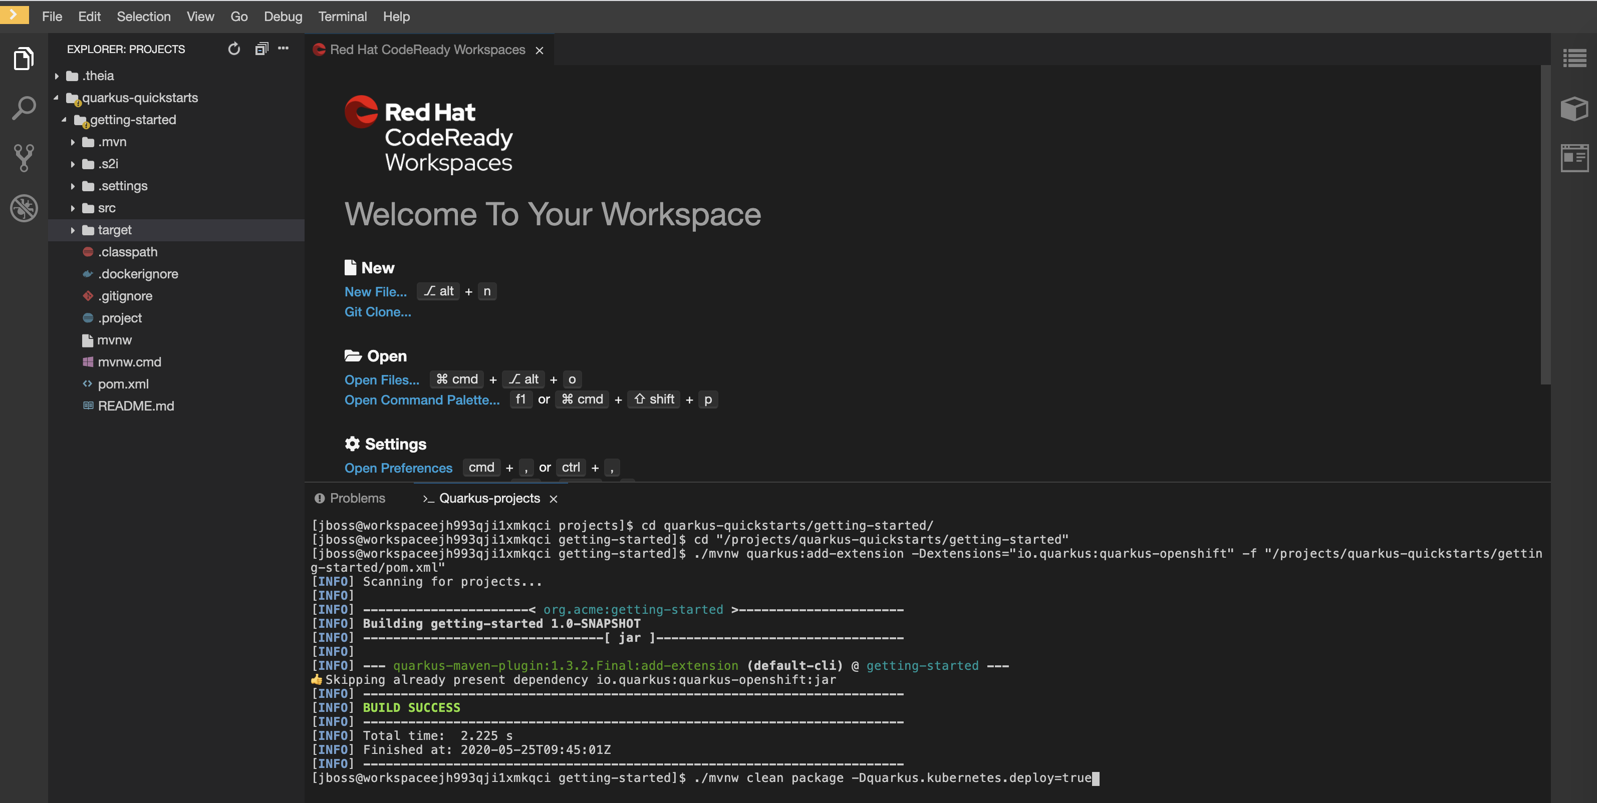The width and height of the screenshot is (1597, 803).
Task: Open the View menu
Action: click(200, 17)
